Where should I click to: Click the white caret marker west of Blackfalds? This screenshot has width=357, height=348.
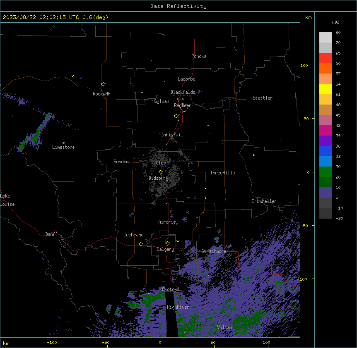[142, 93]
